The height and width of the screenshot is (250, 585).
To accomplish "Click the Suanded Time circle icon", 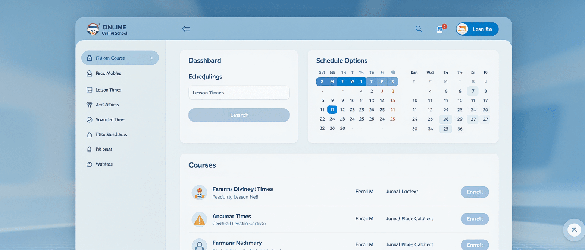I will pos(89,119).
